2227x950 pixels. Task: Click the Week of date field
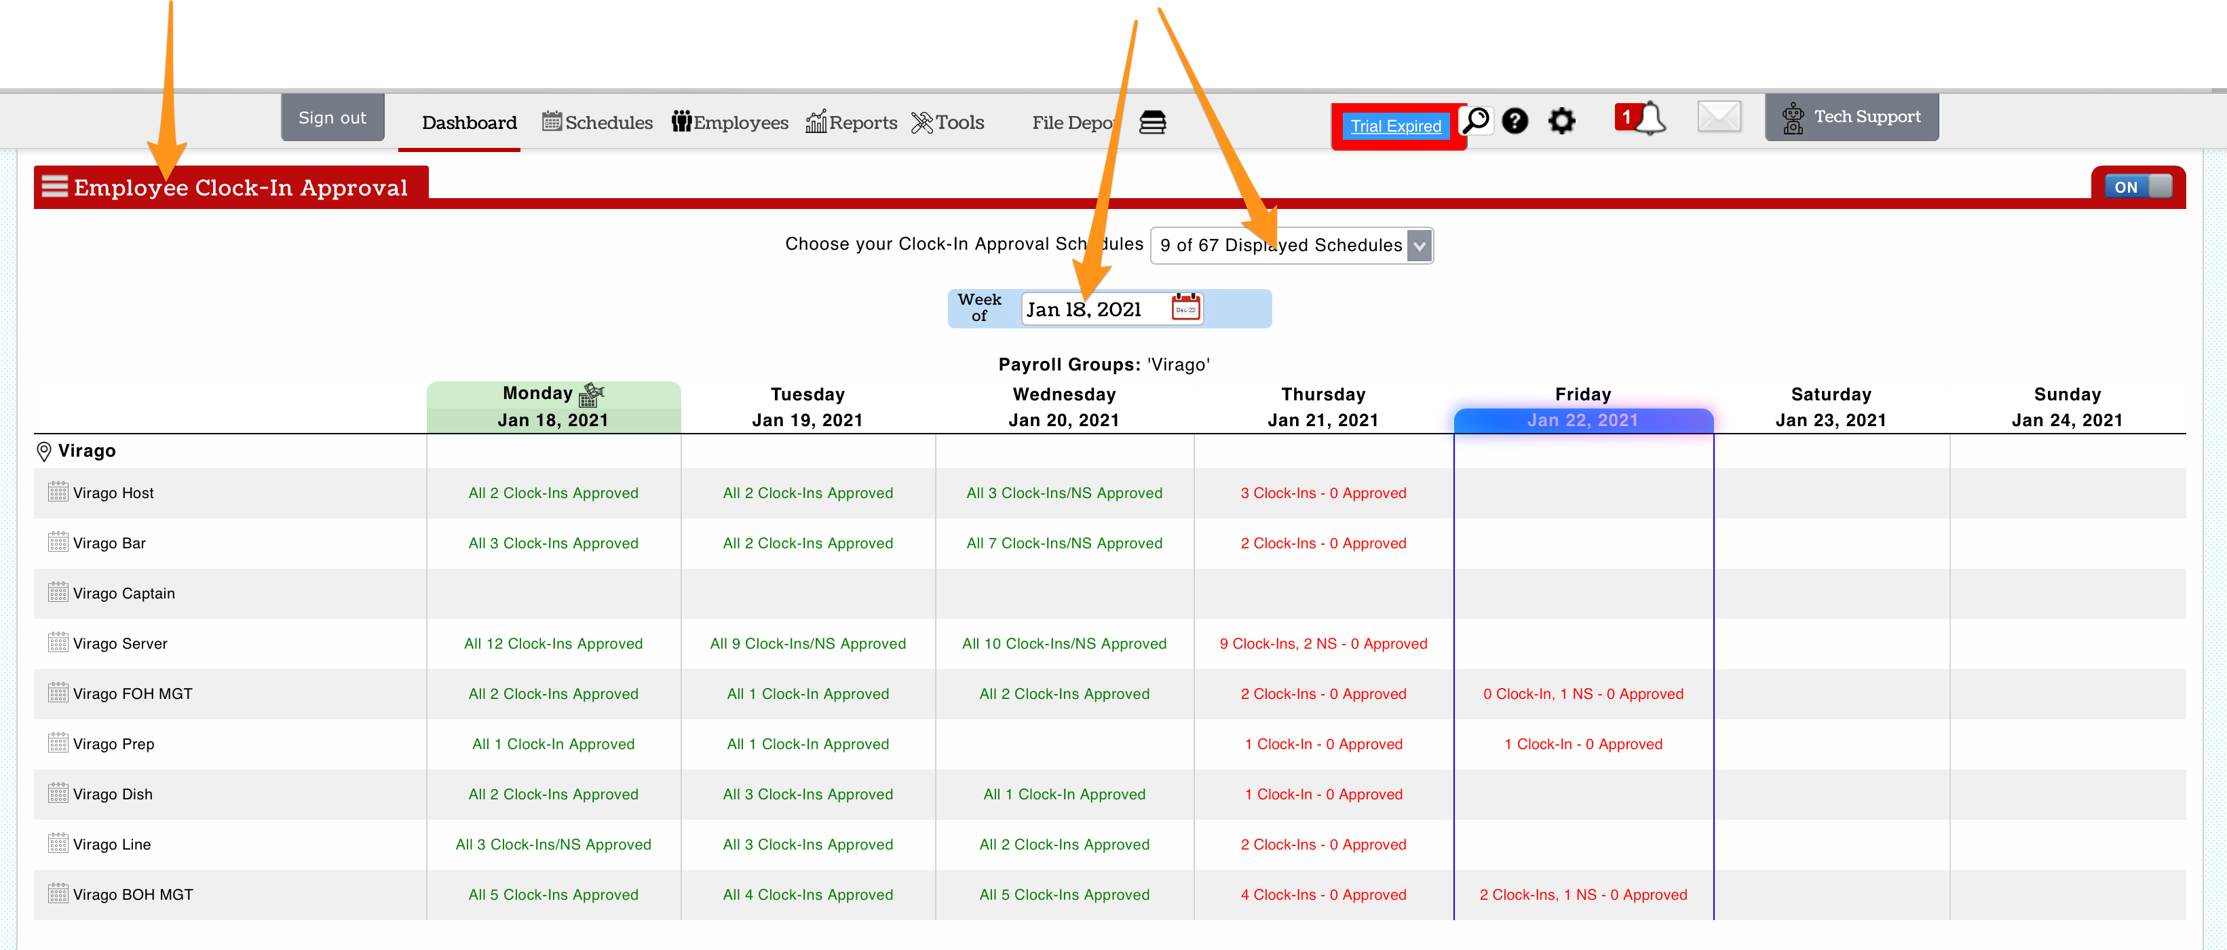pyautogui.click(x=1092, y=309)
